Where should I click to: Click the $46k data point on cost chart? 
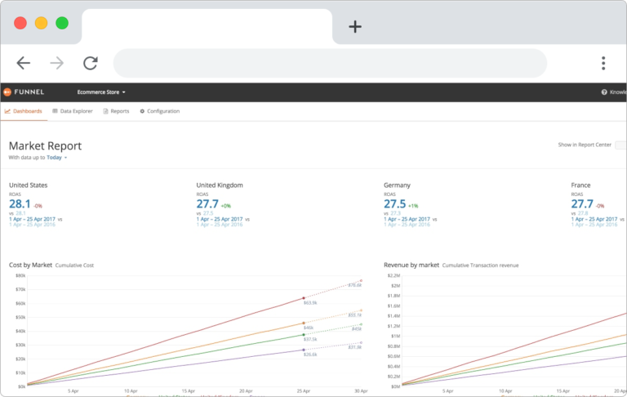304,323
